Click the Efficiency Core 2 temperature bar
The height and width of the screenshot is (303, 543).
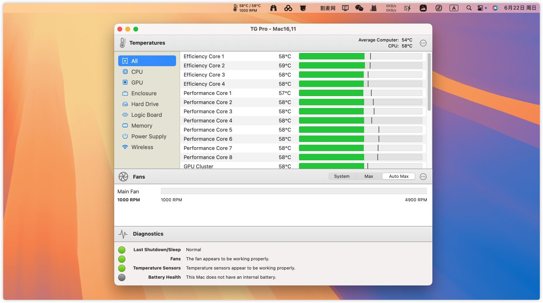tap(361, 65)
